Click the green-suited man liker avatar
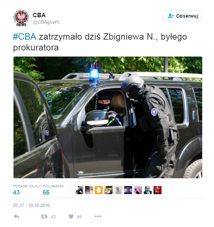 (148, 190)
